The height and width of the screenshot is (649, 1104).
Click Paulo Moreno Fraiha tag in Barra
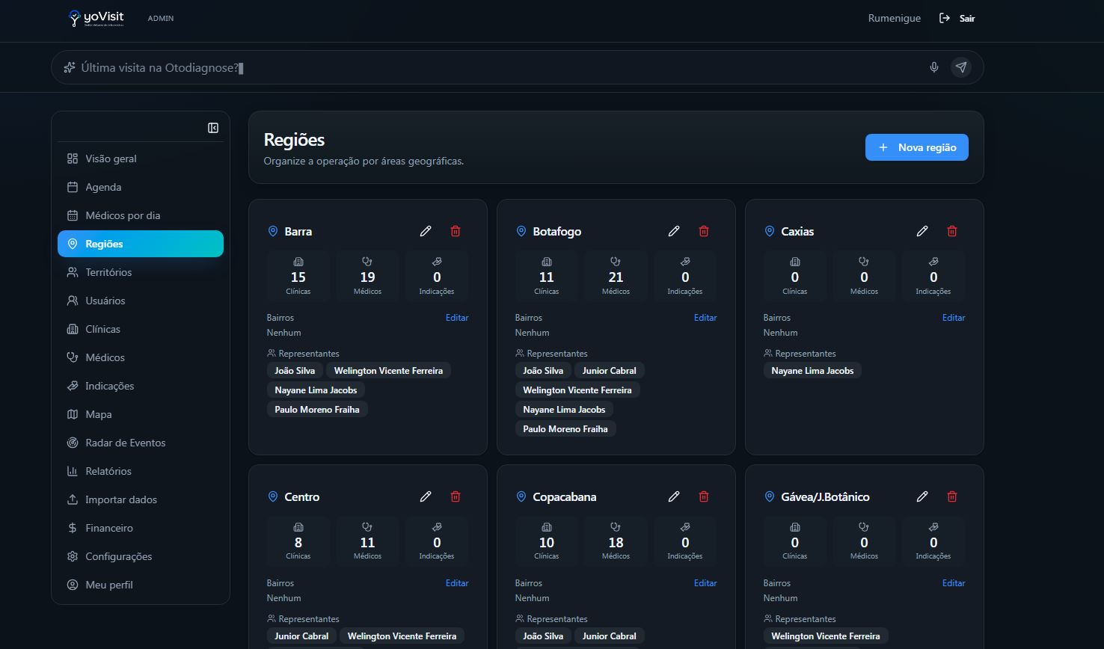pyautogui.click(x=317, y=410)
